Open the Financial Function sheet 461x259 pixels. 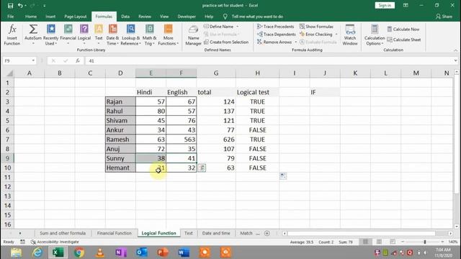[115, 233]
